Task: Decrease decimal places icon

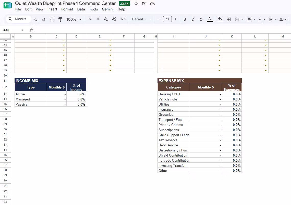Action: [x=106, y=19]
